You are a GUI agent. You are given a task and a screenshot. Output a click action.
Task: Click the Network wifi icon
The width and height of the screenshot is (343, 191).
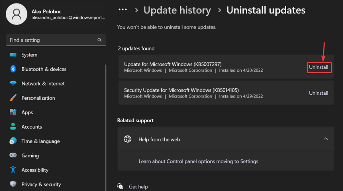(13, 83)
